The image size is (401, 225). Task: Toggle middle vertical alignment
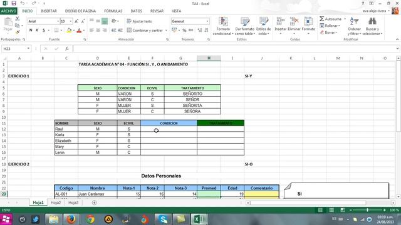[98, 21]
